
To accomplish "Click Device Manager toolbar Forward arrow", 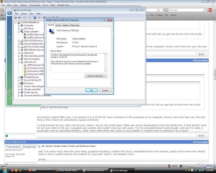I will click(19, 18).
